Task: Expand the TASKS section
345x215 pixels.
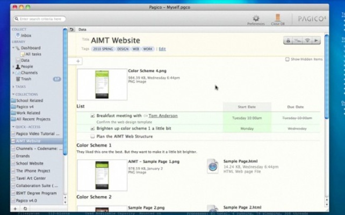Action: 13,87
